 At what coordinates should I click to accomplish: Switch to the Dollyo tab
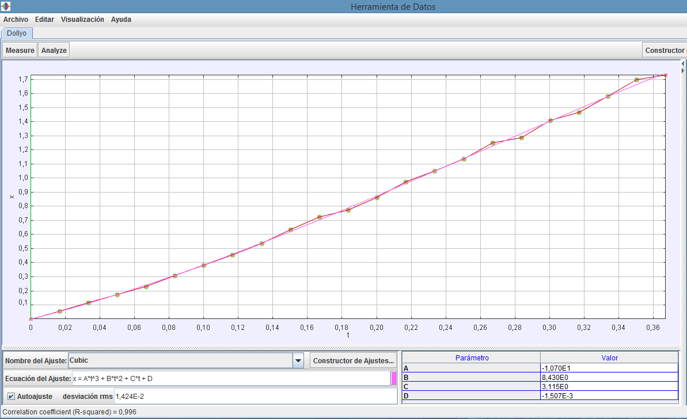[17, 33]
